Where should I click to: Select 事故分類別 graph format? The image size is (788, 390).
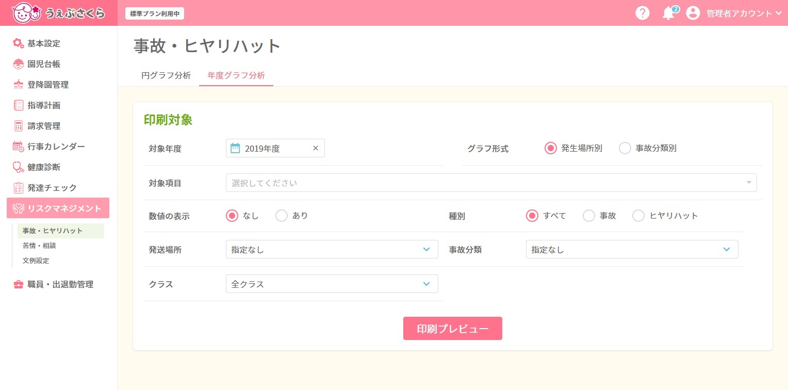[x=625, y=148]
